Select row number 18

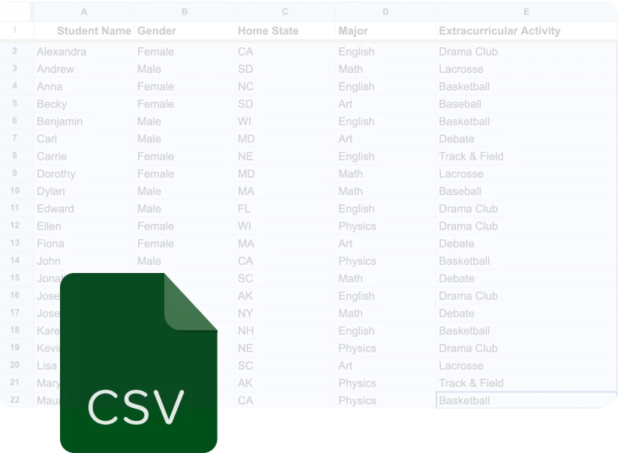click(15, 330)
